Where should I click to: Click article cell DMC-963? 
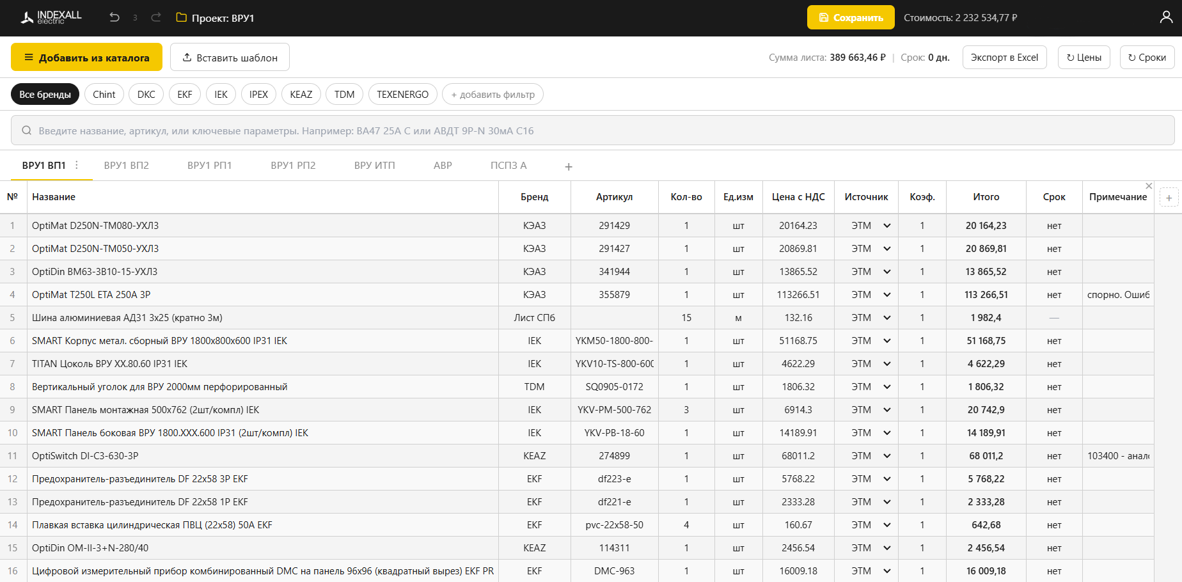click(x=614, y=571)
